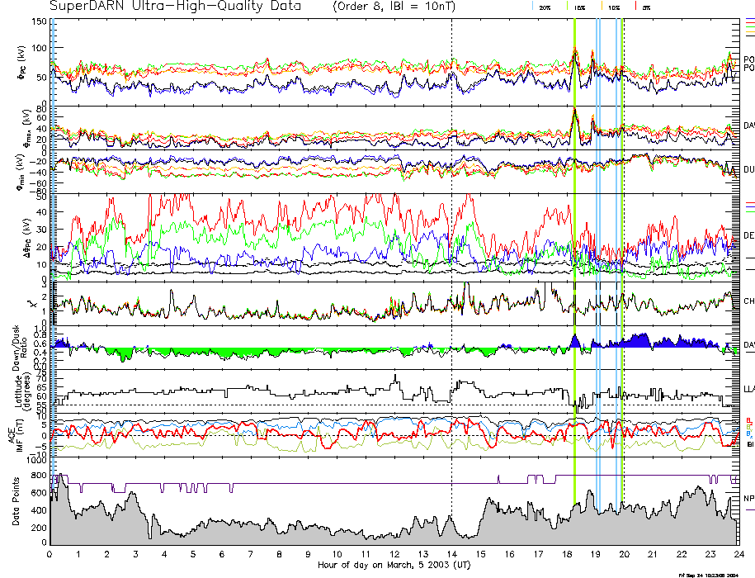755x578 pixels.
Task: Click hour label "18" on the bottom time axis
Action: [567, 554]
